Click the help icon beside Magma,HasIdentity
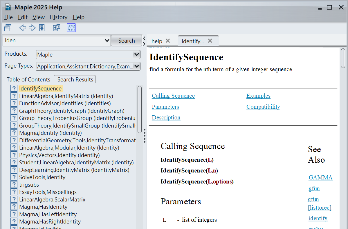Screen dimensions: 348x229 [14, 207]
